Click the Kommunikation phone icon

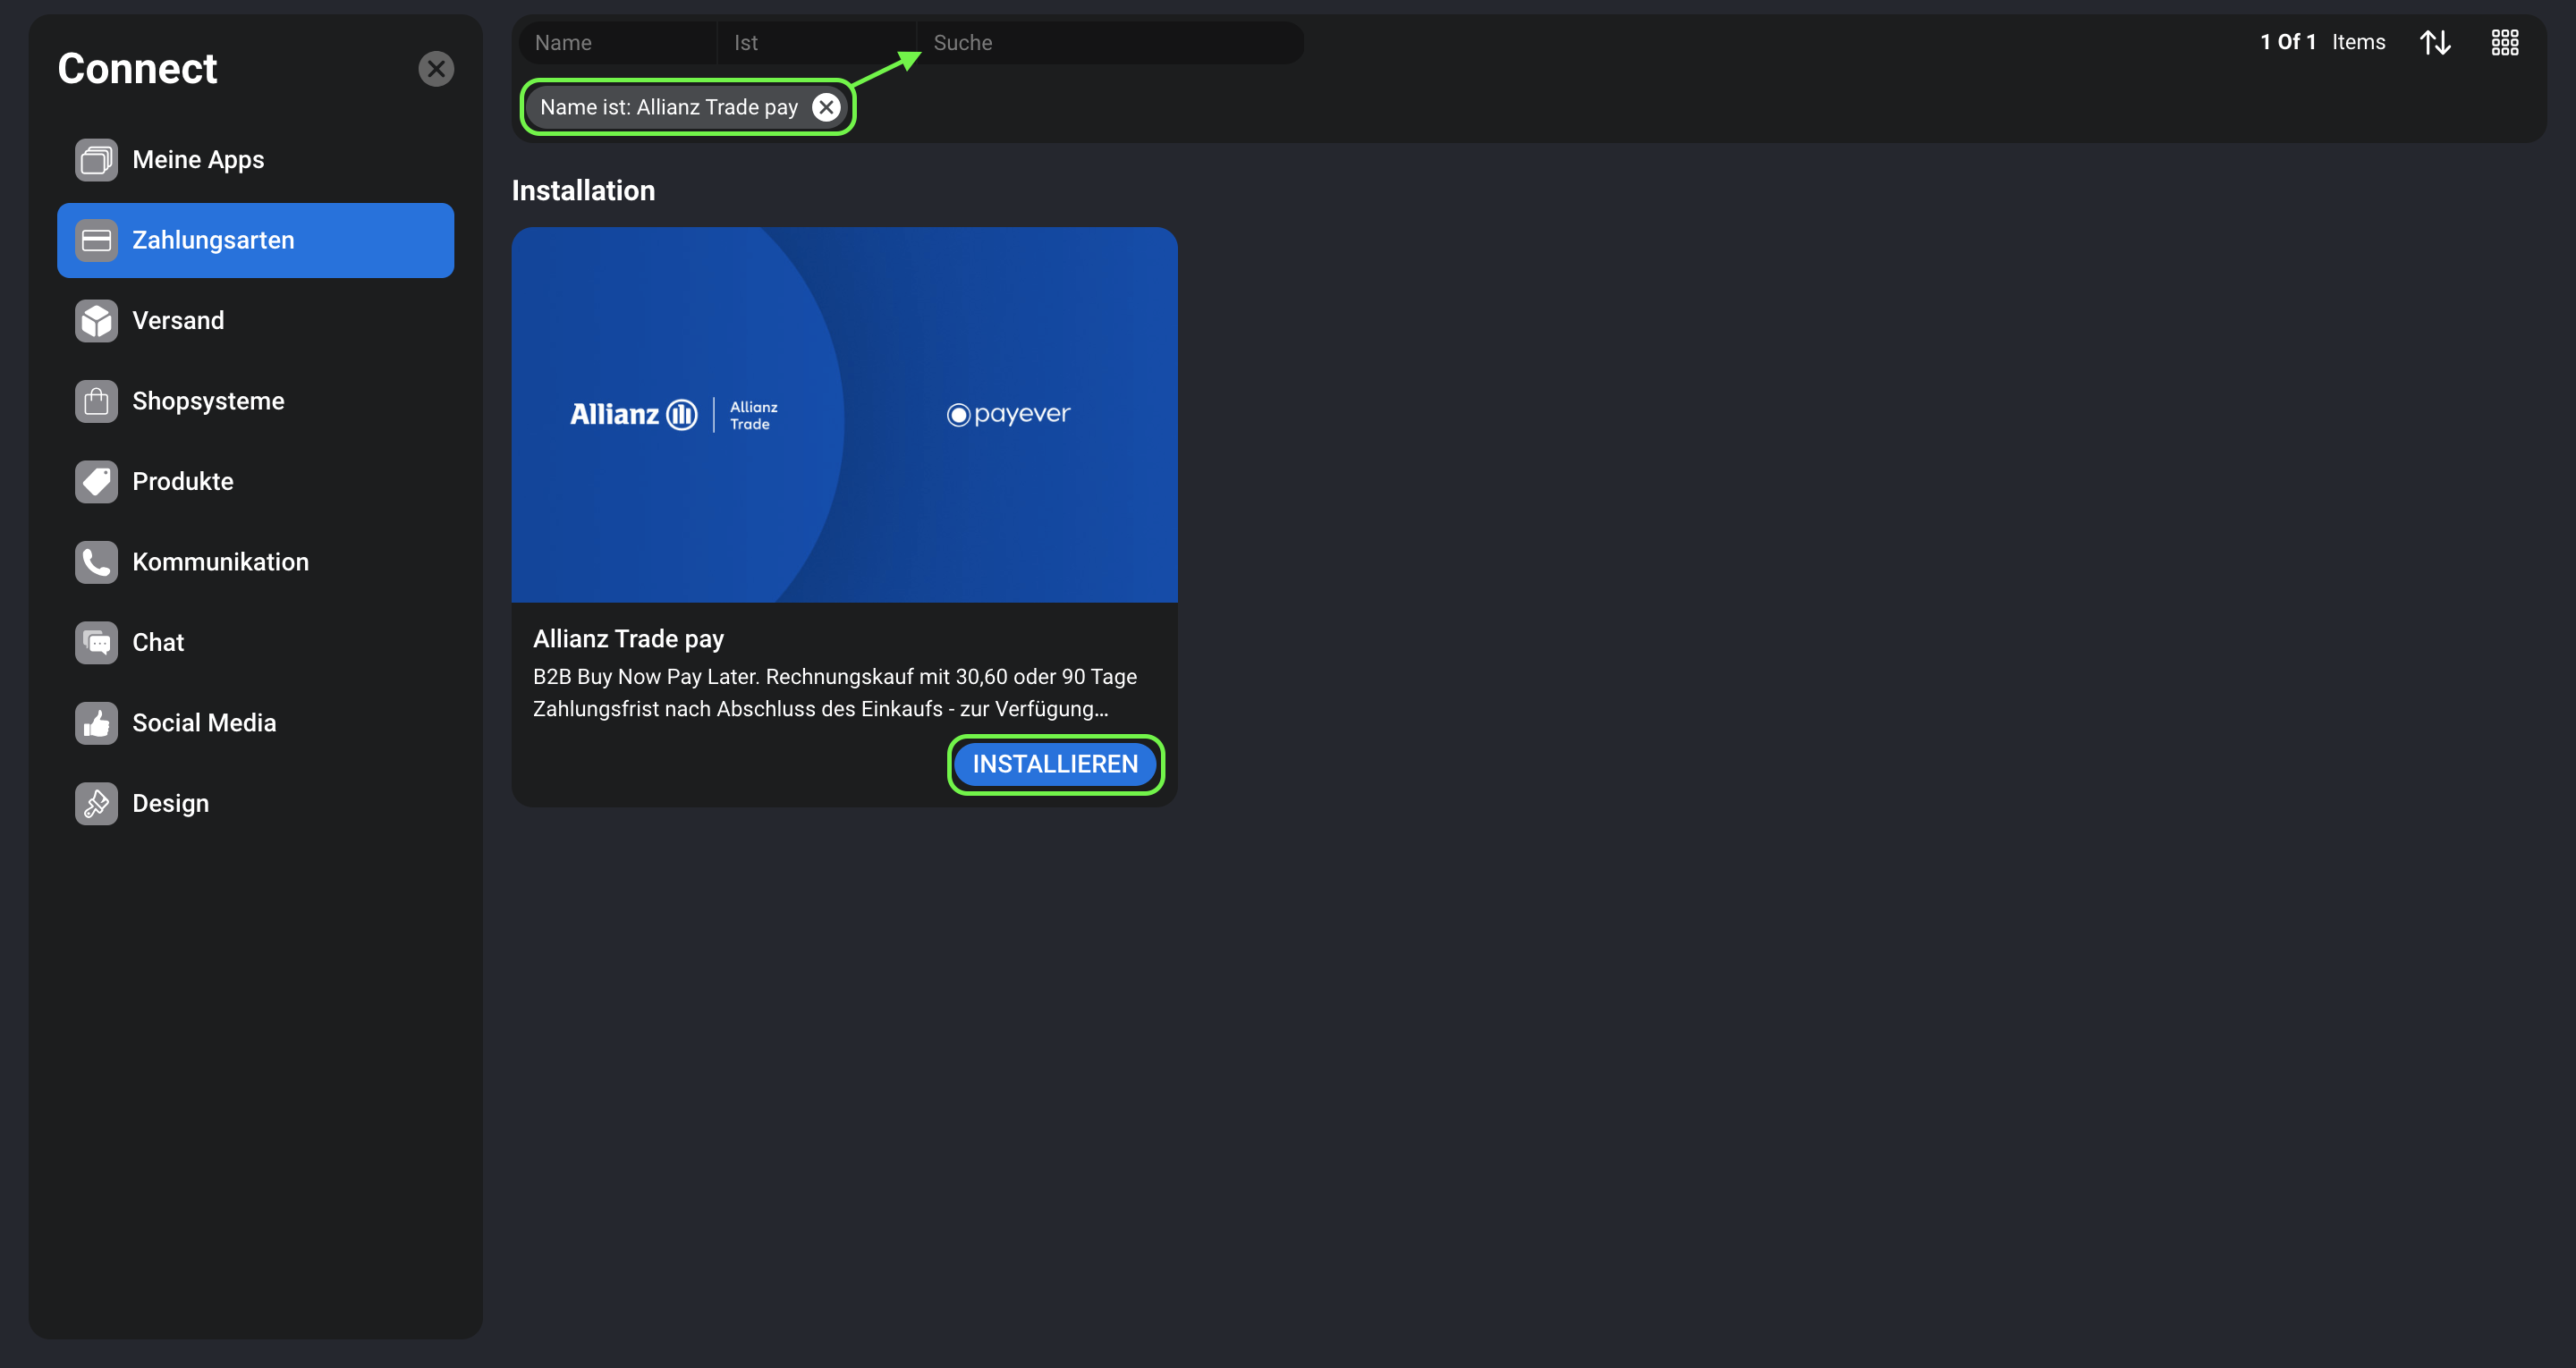96,562
